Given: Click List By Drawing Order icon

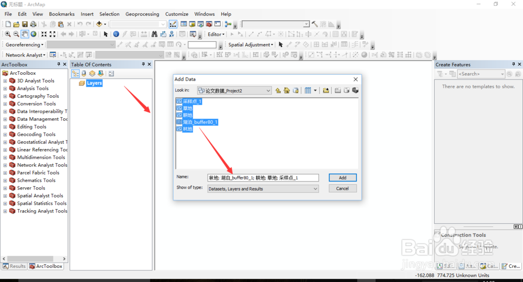Looking at the screenshot, I should (x=75, y=73).
